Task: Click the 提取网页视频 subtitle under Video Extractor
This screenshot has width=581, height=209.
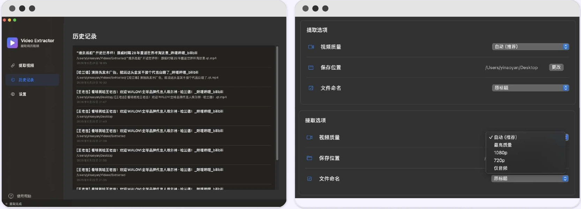Action: [30, 46]
